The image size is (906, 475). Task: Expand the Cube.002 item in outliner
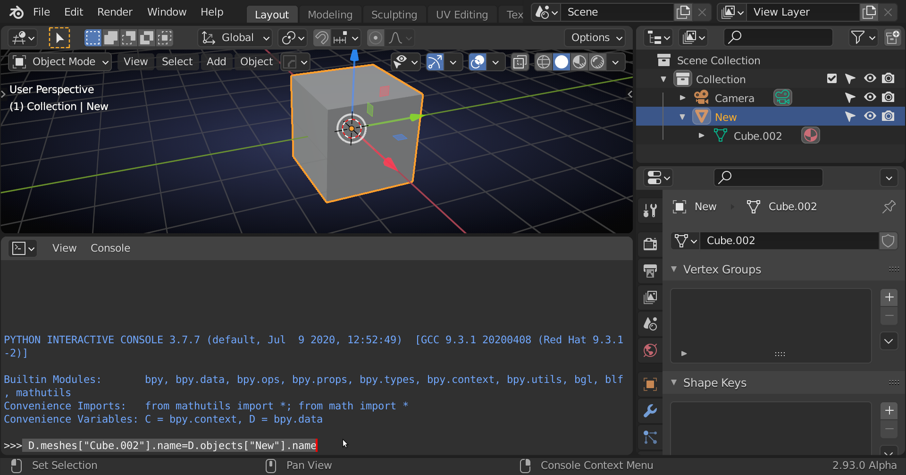click(x=702, y=136)
